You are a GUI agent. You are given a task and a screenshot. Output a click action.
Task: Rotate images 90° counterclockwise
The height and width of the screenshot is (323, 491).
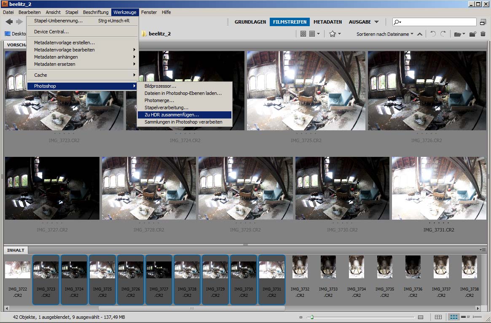tap(433, 34)
